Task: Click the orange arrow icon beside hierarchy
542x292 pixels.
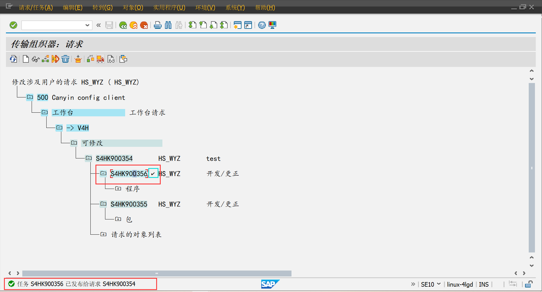Action: (55, 59)
